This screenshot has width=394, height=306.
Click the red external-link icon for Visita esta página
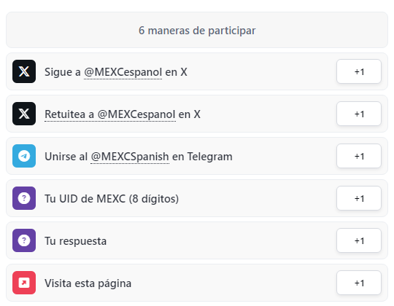click(x=24, y=283)
